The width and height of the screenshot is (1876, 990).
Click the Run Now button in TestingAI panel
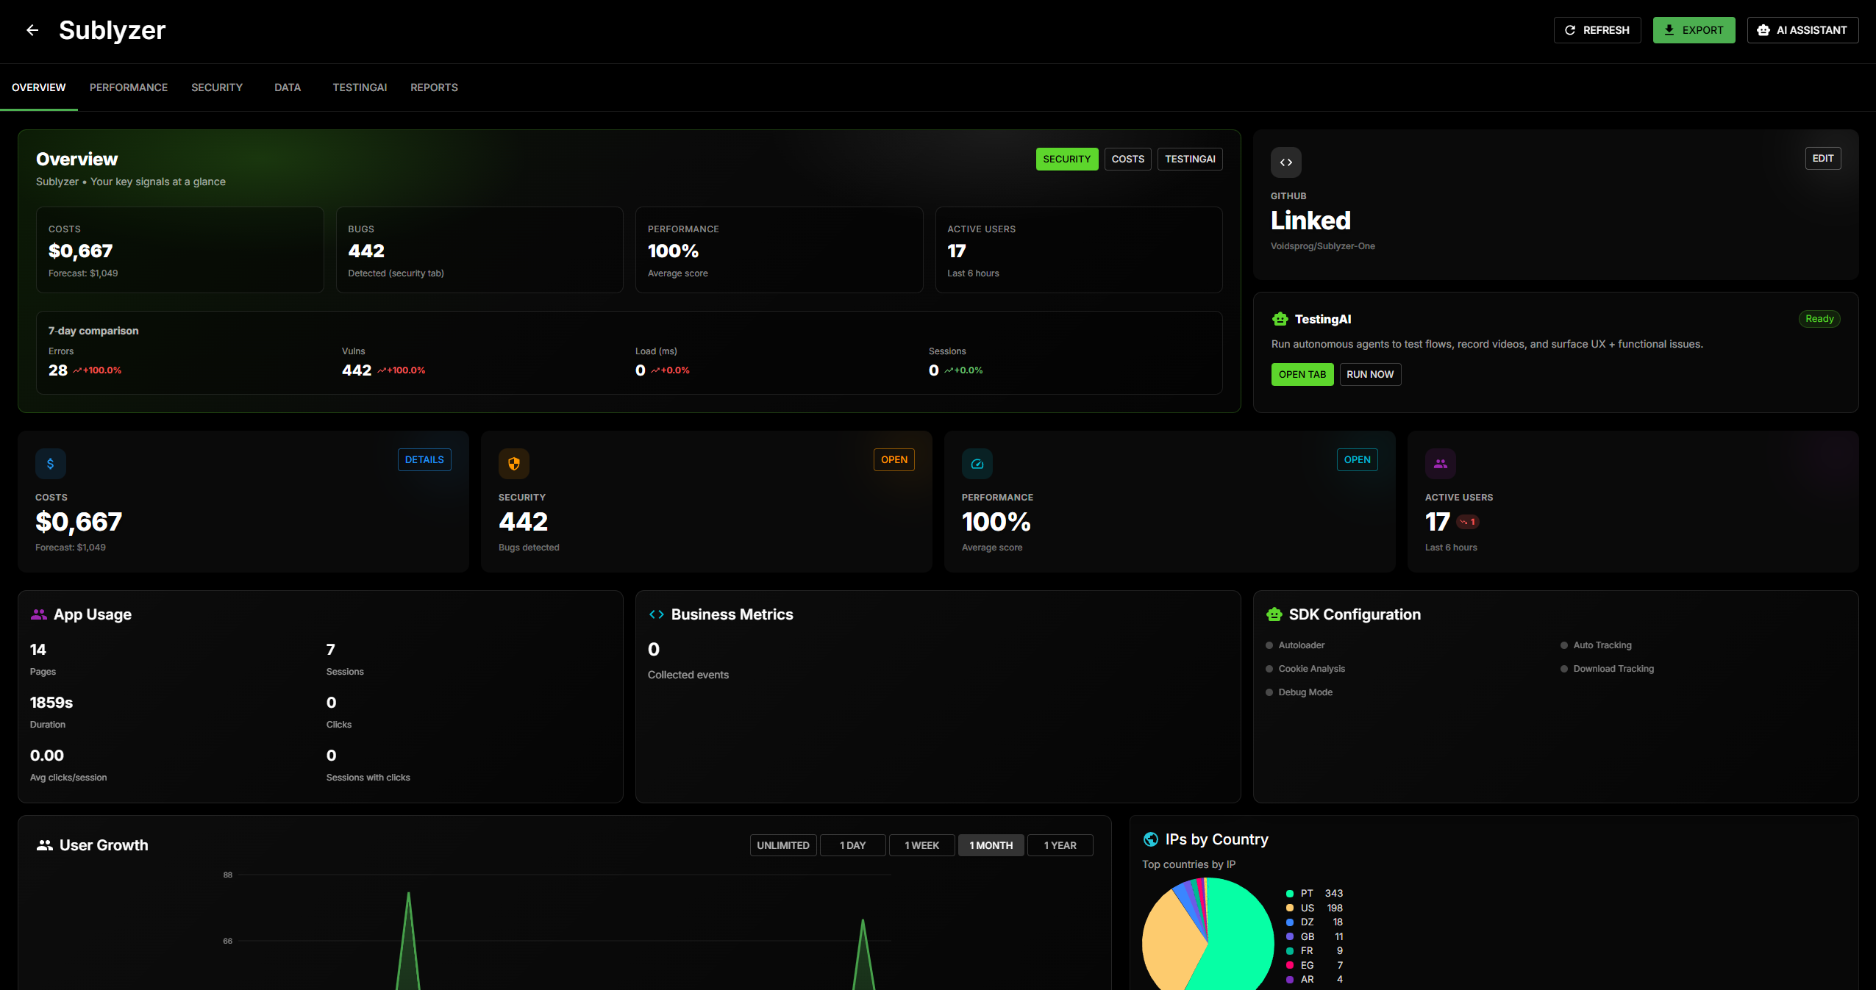(x=1369, y=374)
